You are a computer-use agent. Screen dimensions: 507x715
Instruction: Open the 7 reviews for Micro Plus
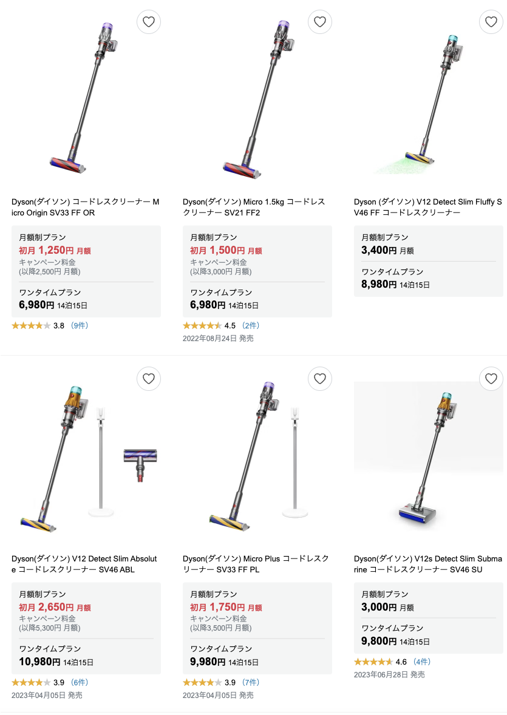pyautogui.click(x=251, y=683)
